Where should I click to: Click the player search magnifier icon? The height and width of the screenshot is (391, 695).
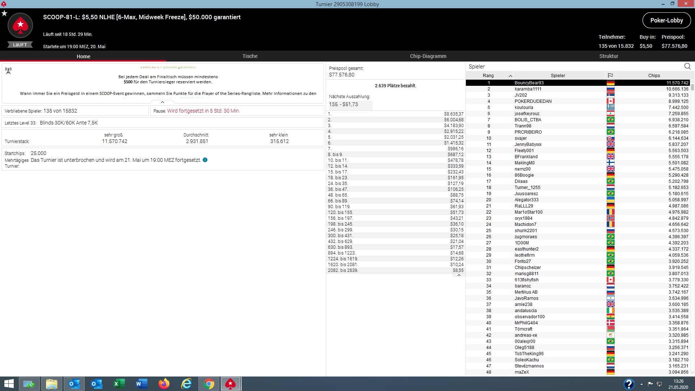[x=687, y=66]
